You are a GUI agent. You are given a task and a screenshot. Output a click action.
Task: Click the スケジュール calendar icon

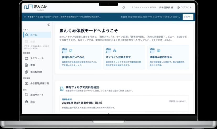pos(26,58)
